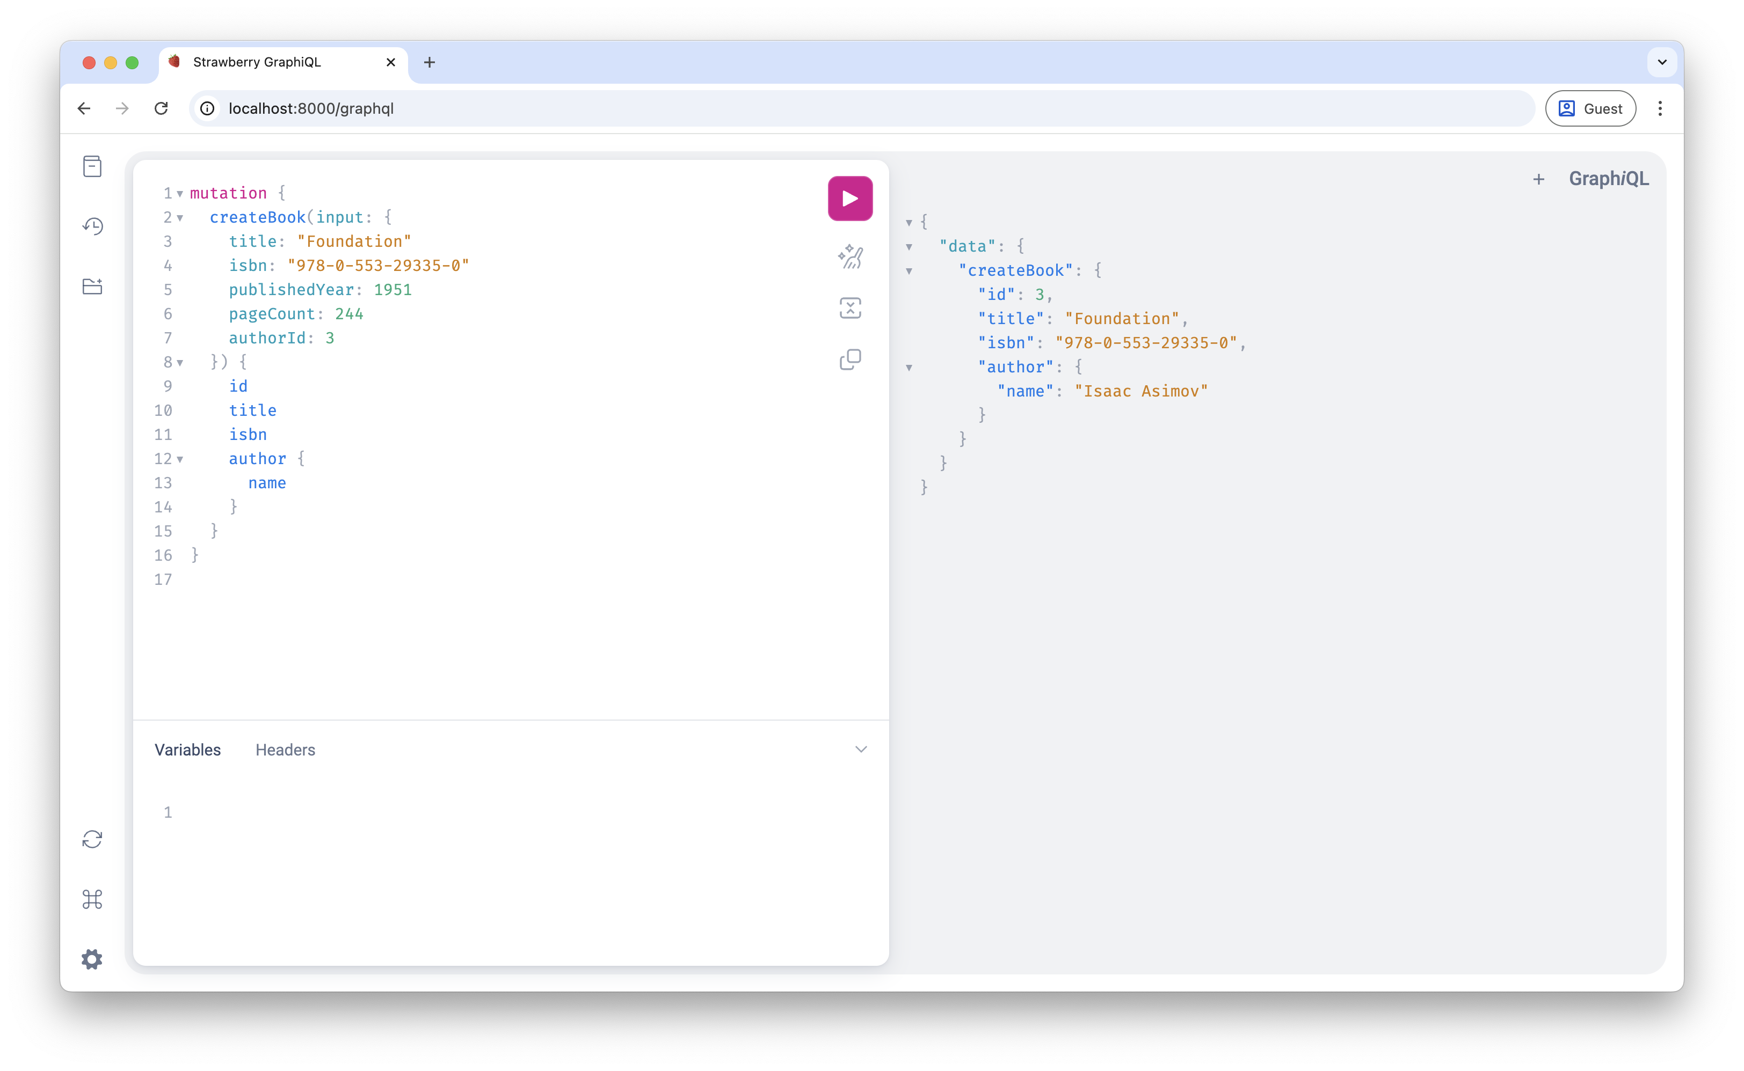
Task: Open the GraphiQL settings dialog
Action: pyautogui.click(x=92, y=959)
